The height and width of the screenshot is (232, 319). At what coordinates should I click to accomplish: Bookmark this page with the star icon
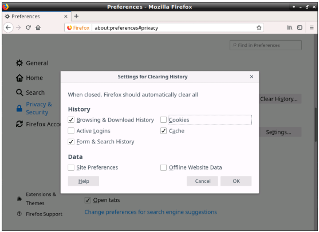pyautogui.click(x=259, y=27)
